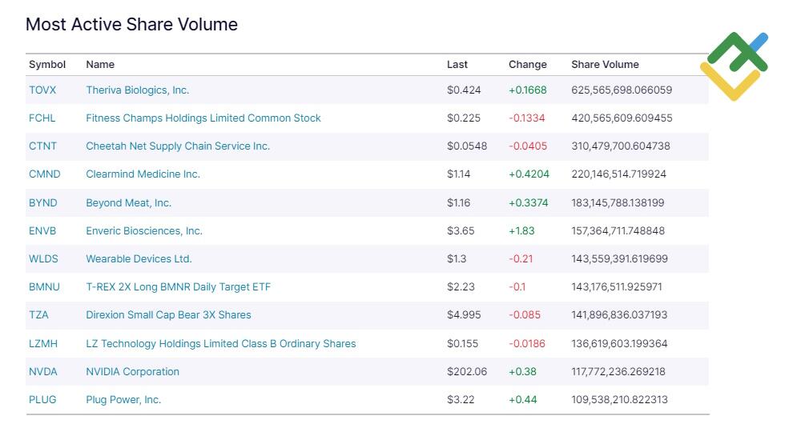Select share volume 625,565,698.066059
The image size is (801, 436).
(x=622, y=90)
